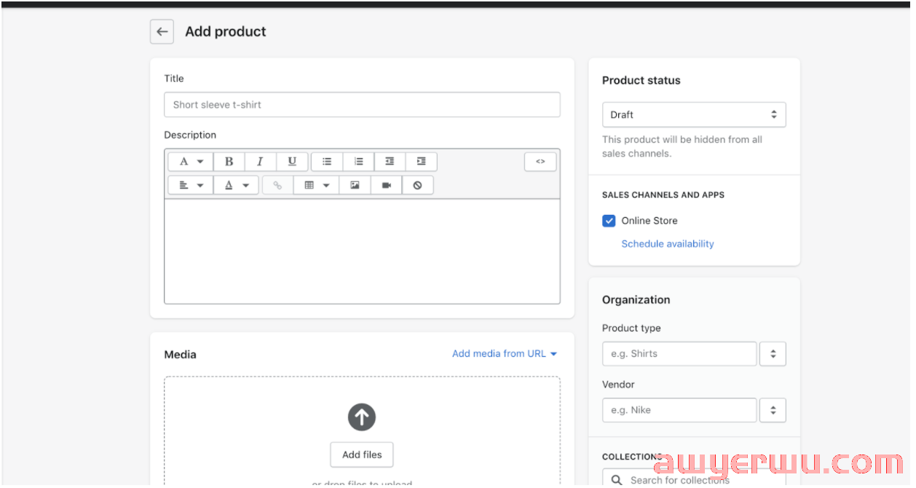Click the outdent button
The width and height of the screenshot is (916, 488).
click(x=390, y=162)
